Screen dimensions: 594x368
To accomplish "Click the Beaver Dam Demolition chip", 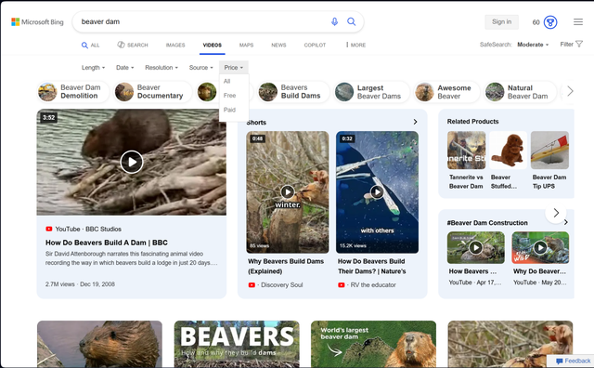I will [73, 92].
